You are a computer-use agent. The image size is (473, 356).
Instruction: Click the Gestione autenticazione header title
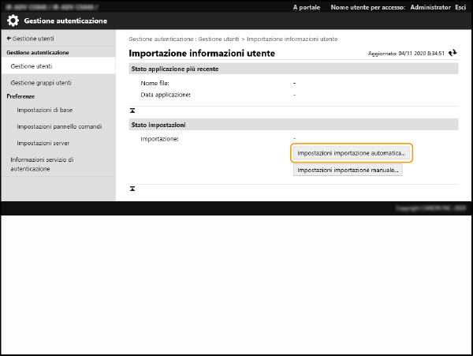pyautogui.click(x=65, y=21)
